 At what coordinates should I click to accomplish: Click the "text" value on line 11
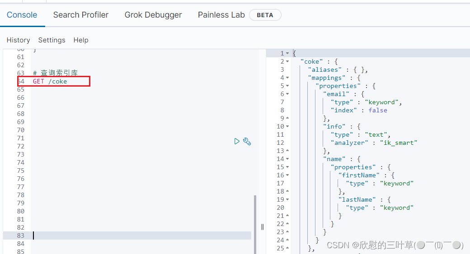tap(376, 134)
